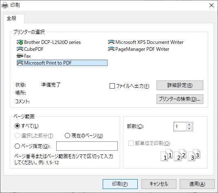The image size is (218, 193).
Task: Select the Fax printer icon
Action: click(20, 56)
